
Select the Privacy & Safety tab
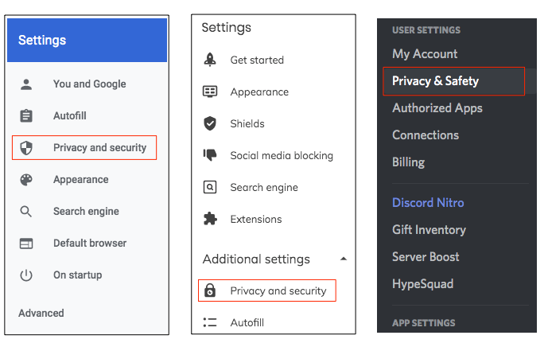[454, 81]
